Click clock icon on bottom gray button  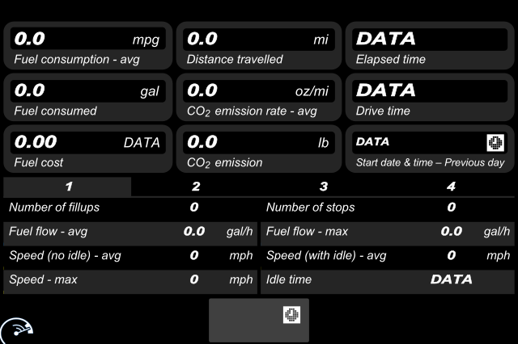291,314
